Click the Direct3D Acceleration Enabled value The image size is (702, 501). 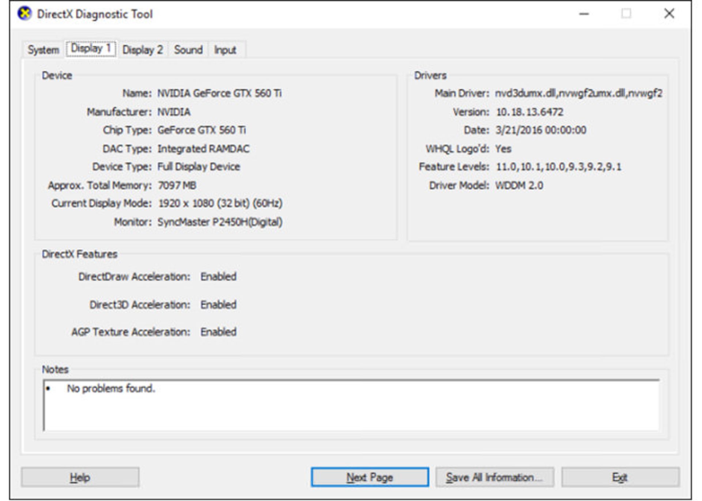(x=218, y=304)
